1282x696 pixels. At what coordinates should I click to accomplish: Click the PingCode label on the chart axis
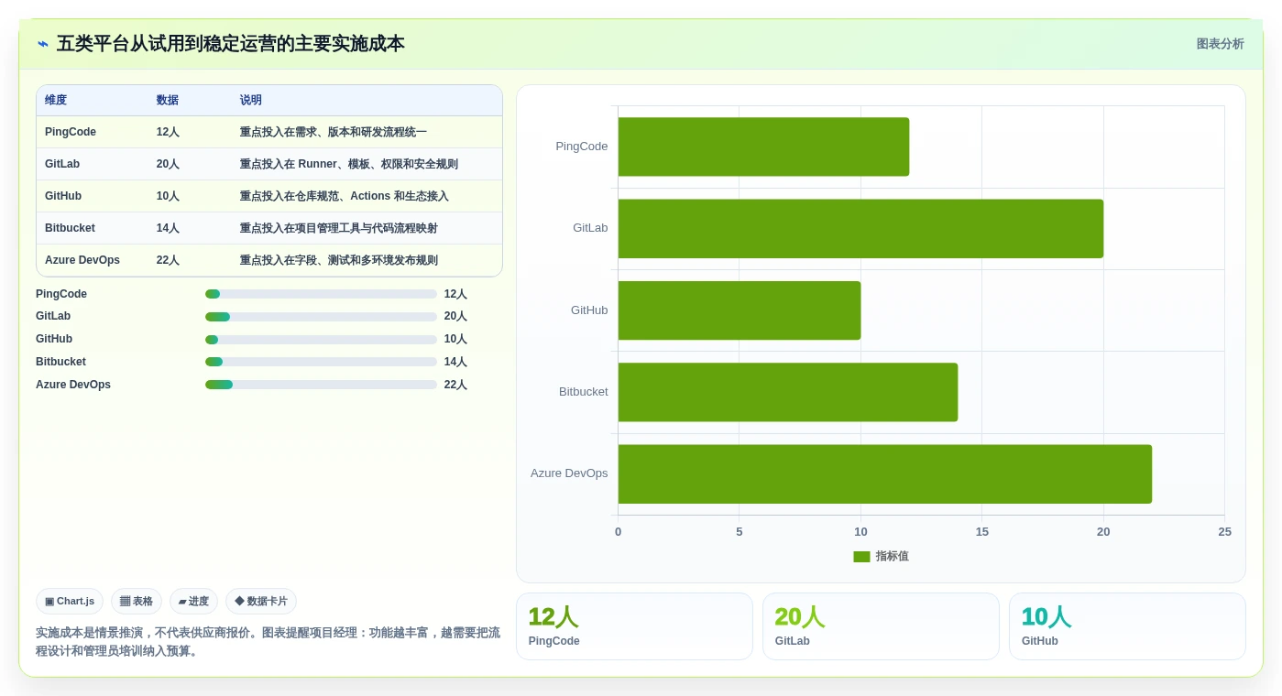tap(582, 147)
